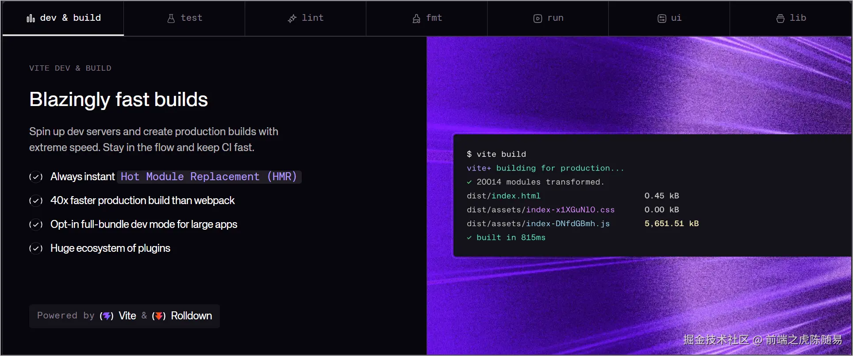The width and height of the screenshot is (853, 356).
Task: Click 'vite+ building for production...' line
Action: (x=546, y=168)
